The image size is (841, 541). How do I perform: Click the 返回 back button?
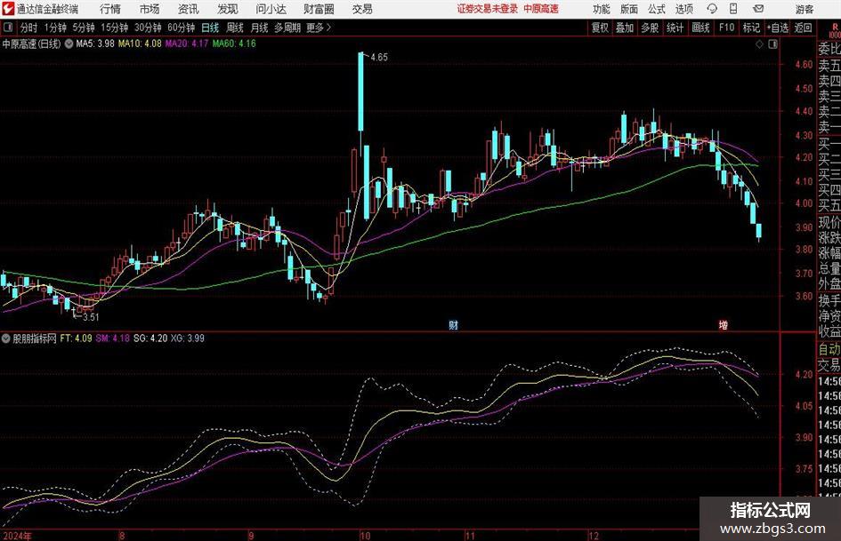(803, 28)
